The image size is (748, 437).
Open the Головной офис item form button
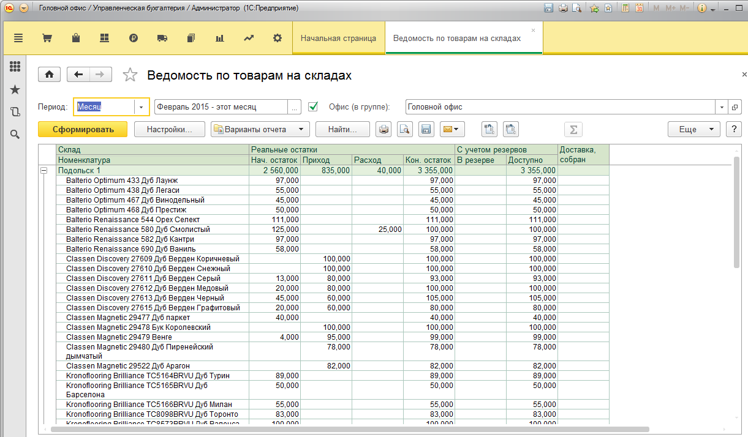(x=735, y=106)
